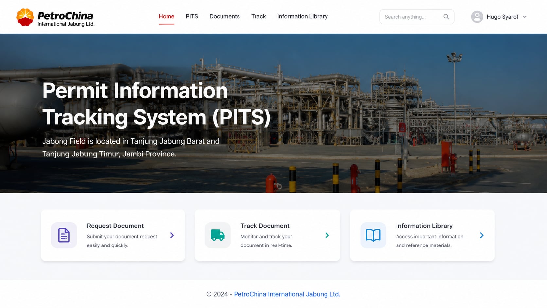Click the PetroChina brand name text

point(65,16)
